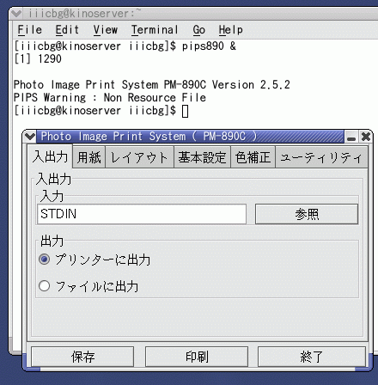The width and height of the screenshot is (378, 385).
Task: Click the Photo Image Print System title bar
Action: [190, 137]
